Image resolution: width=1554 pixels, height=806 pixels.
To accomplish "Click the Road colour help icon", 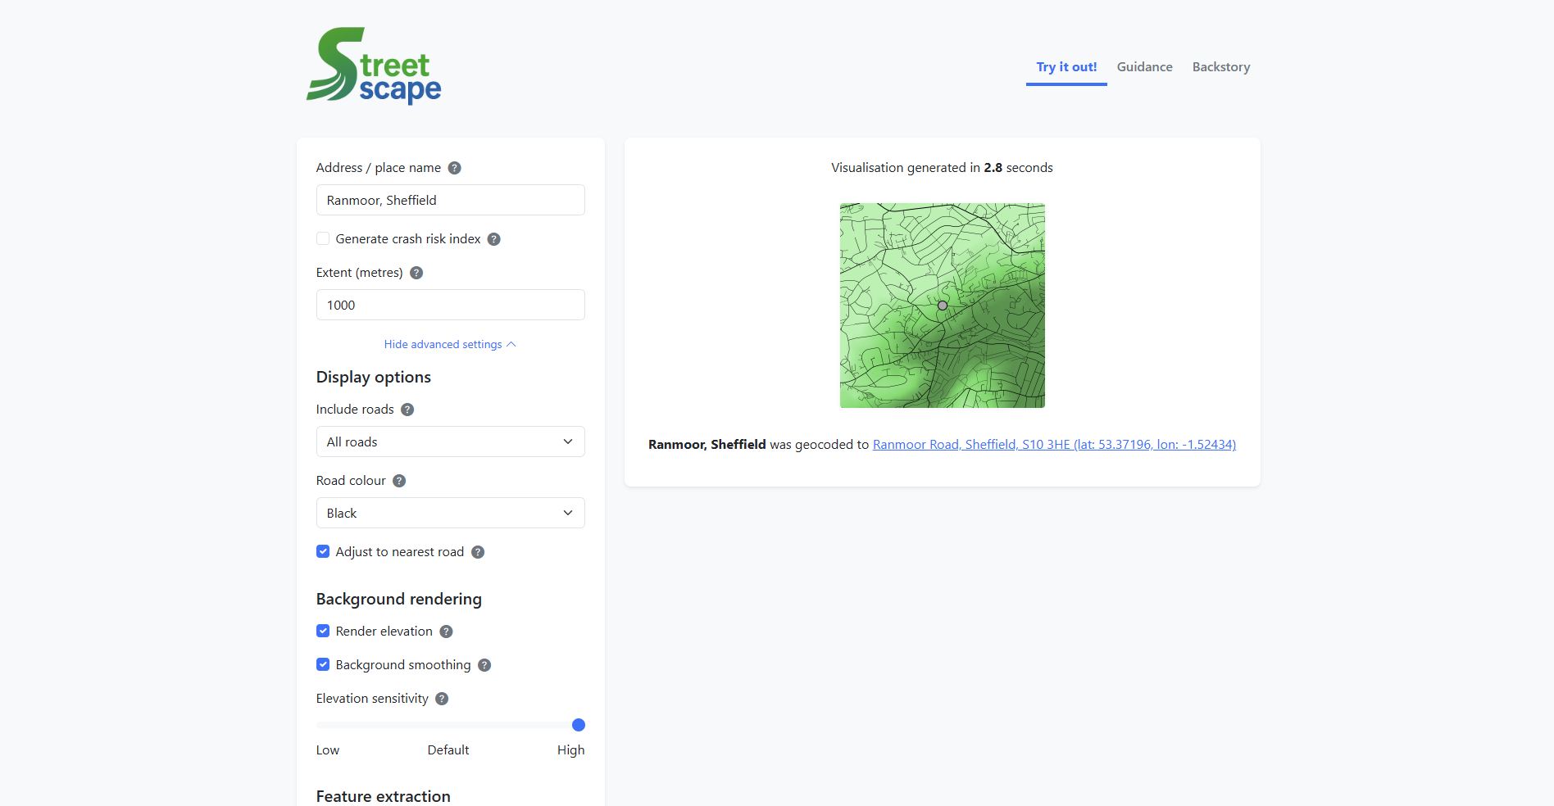I will coord(399,481).
